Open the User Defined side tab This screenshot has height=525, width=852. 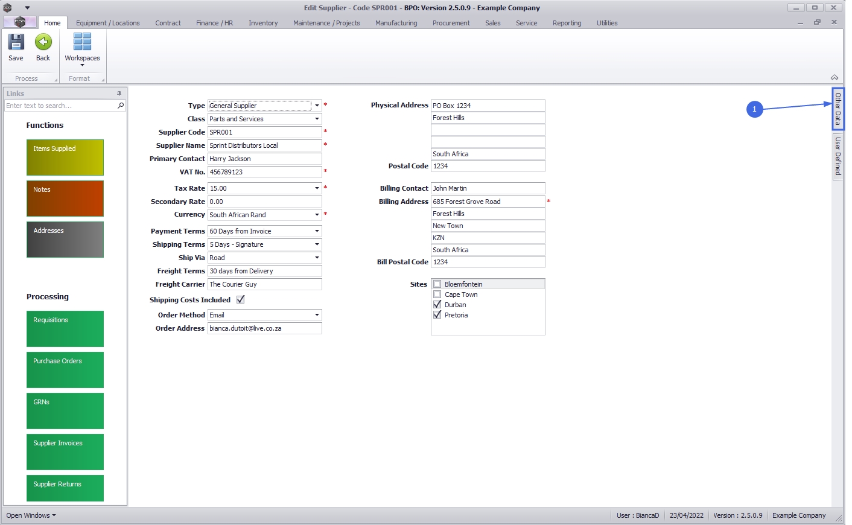(838, 156)
